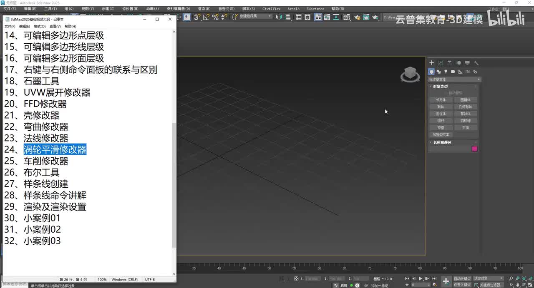
Task: Open the Motion panel tab
Action: click(458, 63)
